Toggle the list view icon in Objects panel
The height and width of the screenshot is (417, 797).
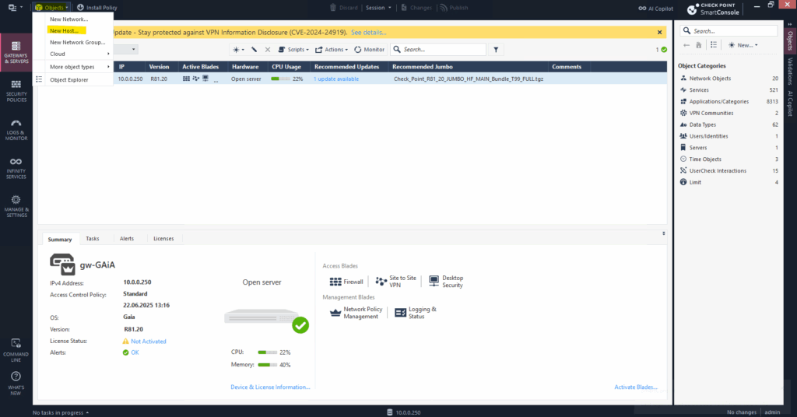pyautogui.click(x=714, y=45)
